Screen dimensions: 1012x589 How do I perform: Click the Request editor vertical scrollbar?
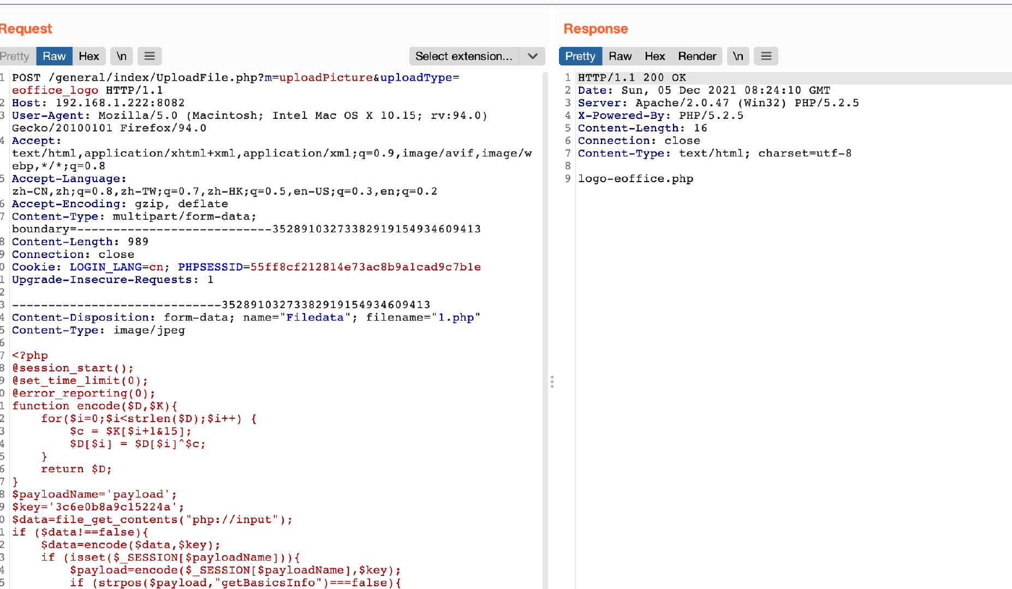(x=545, y=330)
